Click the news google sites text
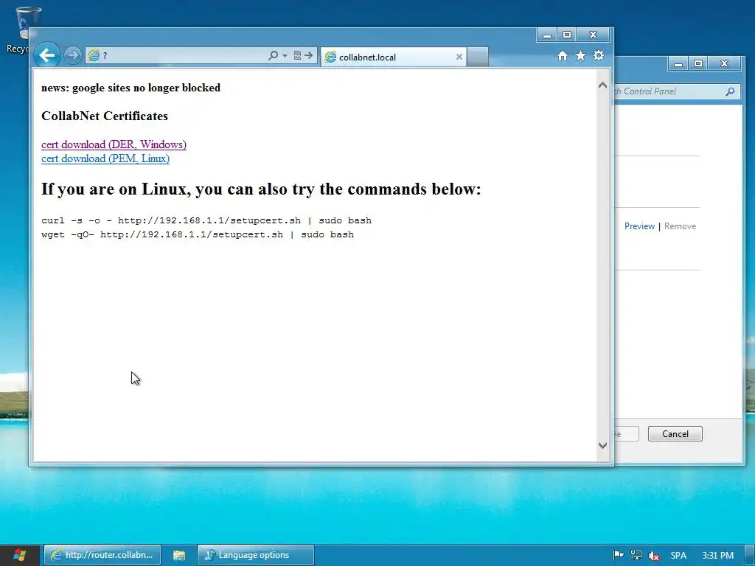Image resolution: width=755 pixels, height=566 pixels. click(x=131, y=88)
